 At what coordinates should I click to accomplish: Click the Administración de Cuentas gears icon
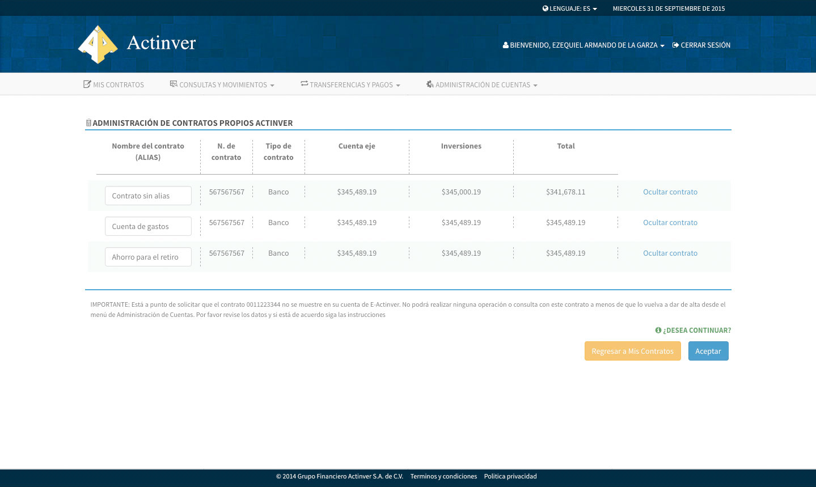(430, 84)
